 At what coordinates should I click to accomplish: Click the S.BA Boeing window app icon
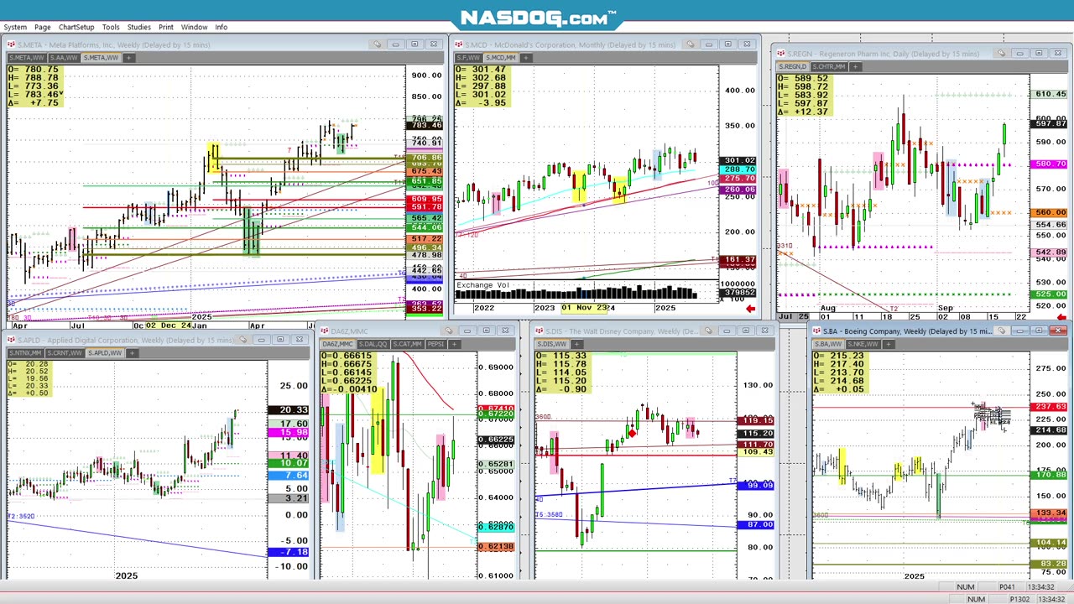pos(816,331)
